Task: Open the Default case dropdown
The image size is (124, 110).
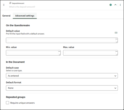Action: click(x=62, y=76)
